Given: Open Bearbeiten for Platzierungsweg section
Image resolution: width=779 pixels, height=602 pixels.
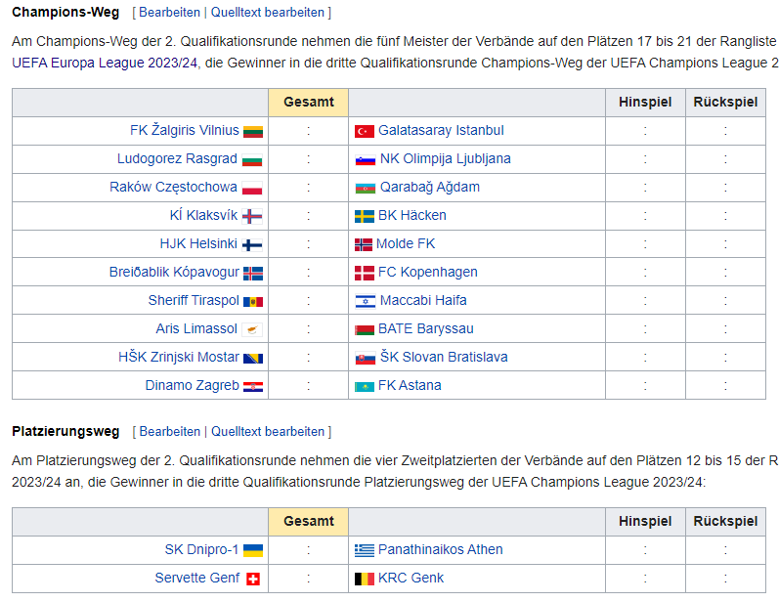Looking at the screenshot, I should [x=169, y=432].
